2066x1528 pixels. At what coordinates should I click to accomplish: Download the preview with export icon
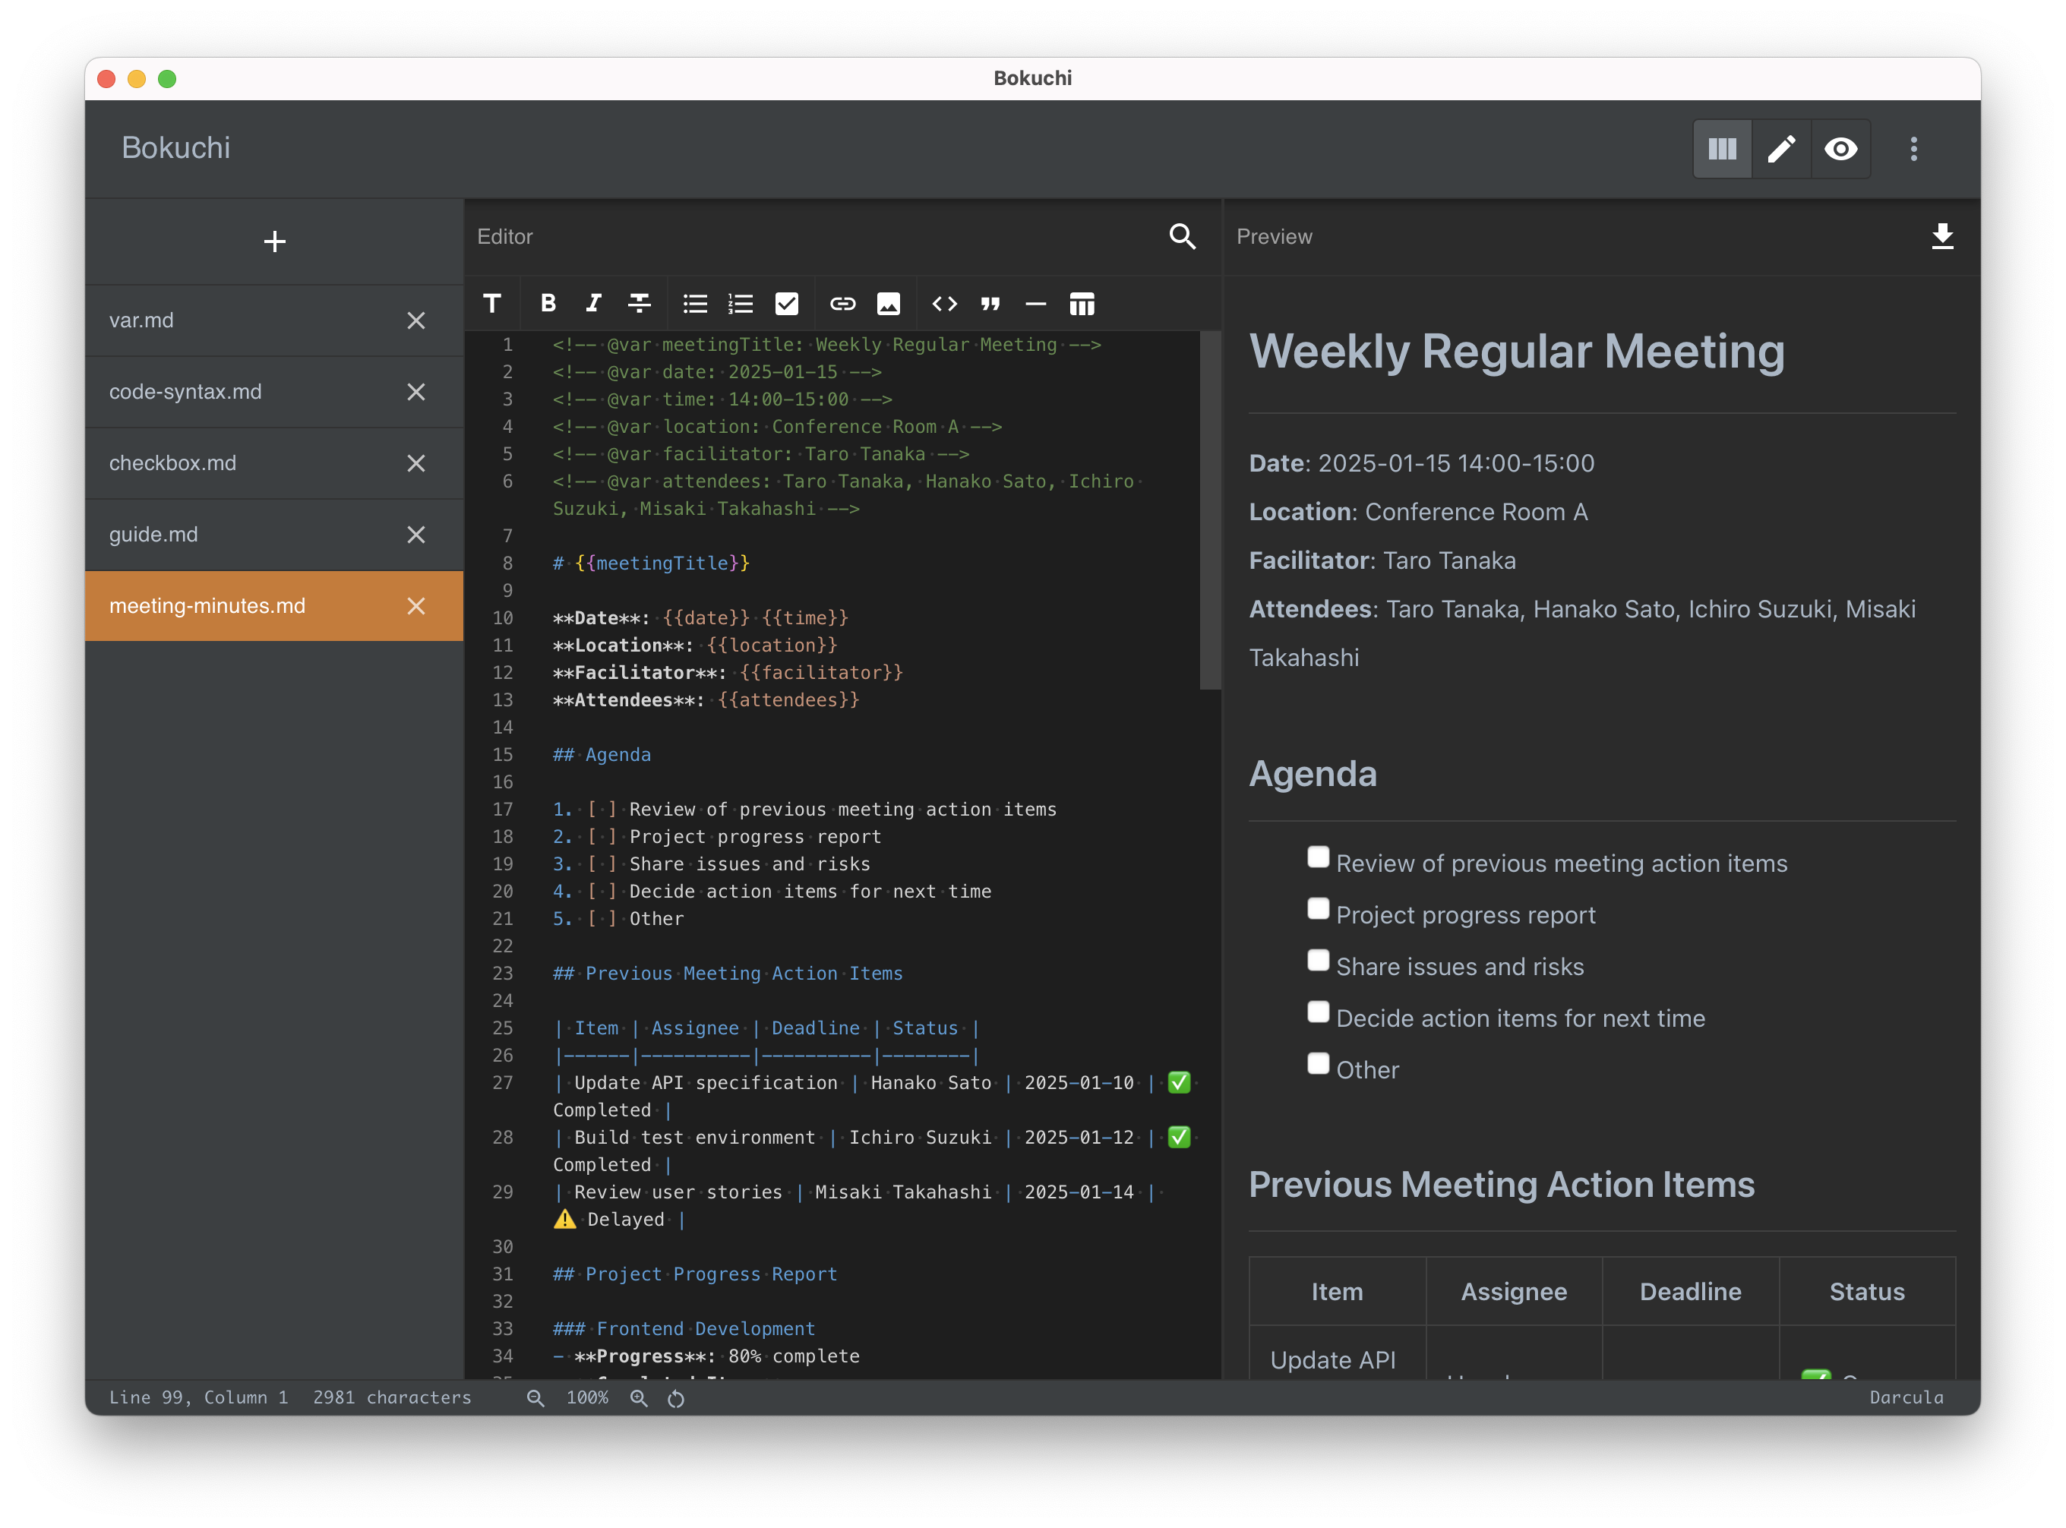tap(1942, 237)
